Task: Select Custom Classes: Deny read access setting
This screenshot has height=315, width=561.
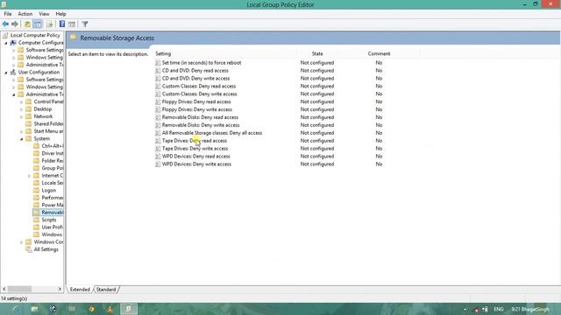Action: (199, 86)
